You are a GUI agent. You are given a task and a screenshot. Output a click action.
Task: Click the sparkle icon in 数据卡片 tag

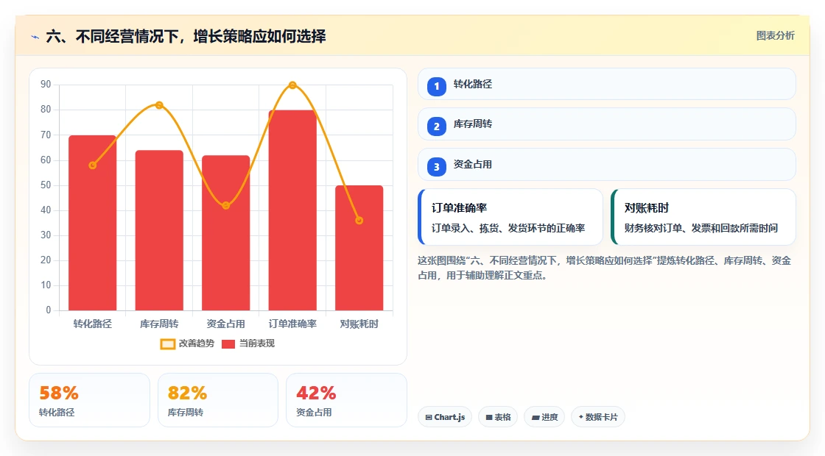pos(581,416)
